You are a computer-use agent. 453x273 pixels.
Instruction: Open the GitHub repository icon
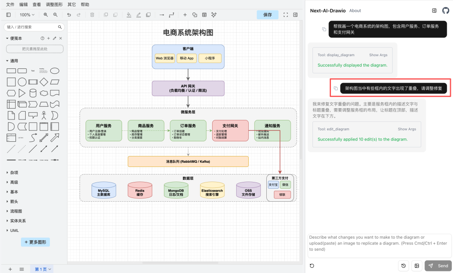[445, 10]
